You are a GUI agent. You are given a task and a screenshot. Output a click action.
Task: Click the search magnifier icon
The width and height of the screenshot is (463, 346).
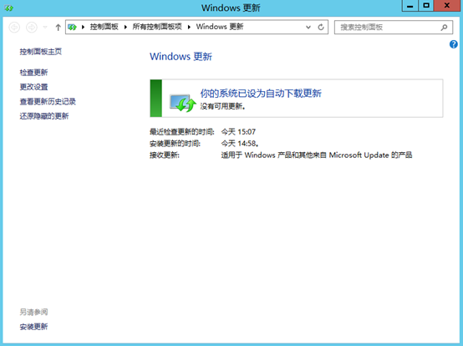[444, 28]
